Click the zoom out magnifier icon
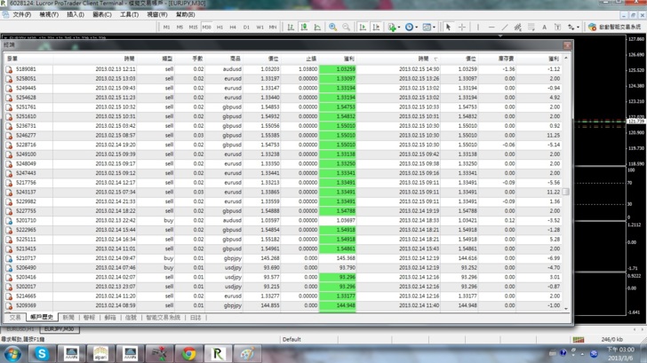Screen dimensions: 647x363 [x=347, y=28]
